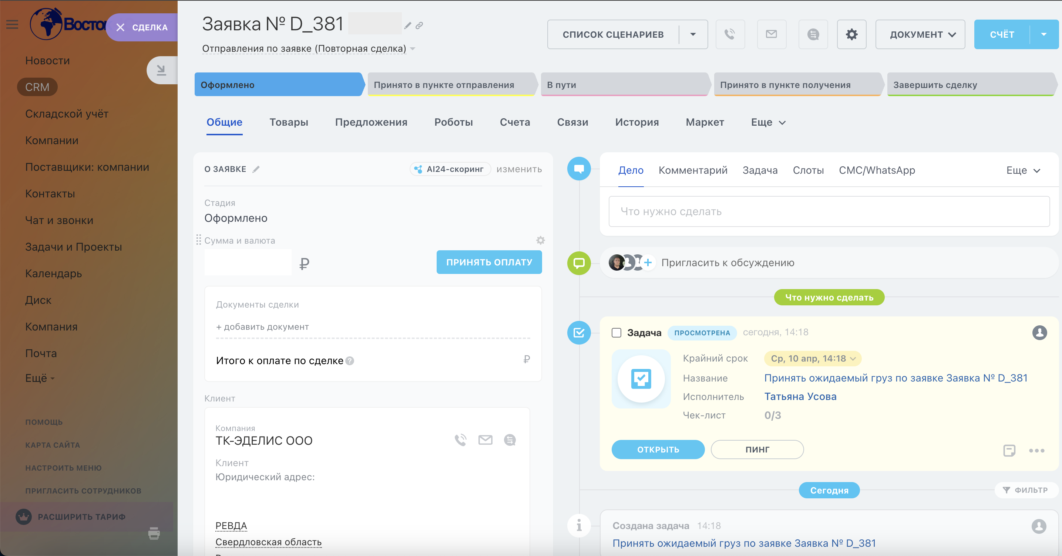Click the phone call icon in the header
The width and height of the screenshot is (1062, 556).
(x=730, y=34)
